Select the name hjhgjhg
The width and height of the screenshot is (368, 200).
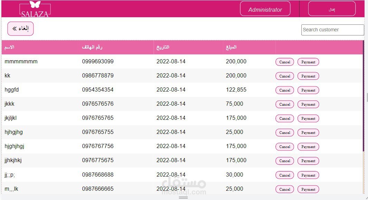(x=13, y=132)
